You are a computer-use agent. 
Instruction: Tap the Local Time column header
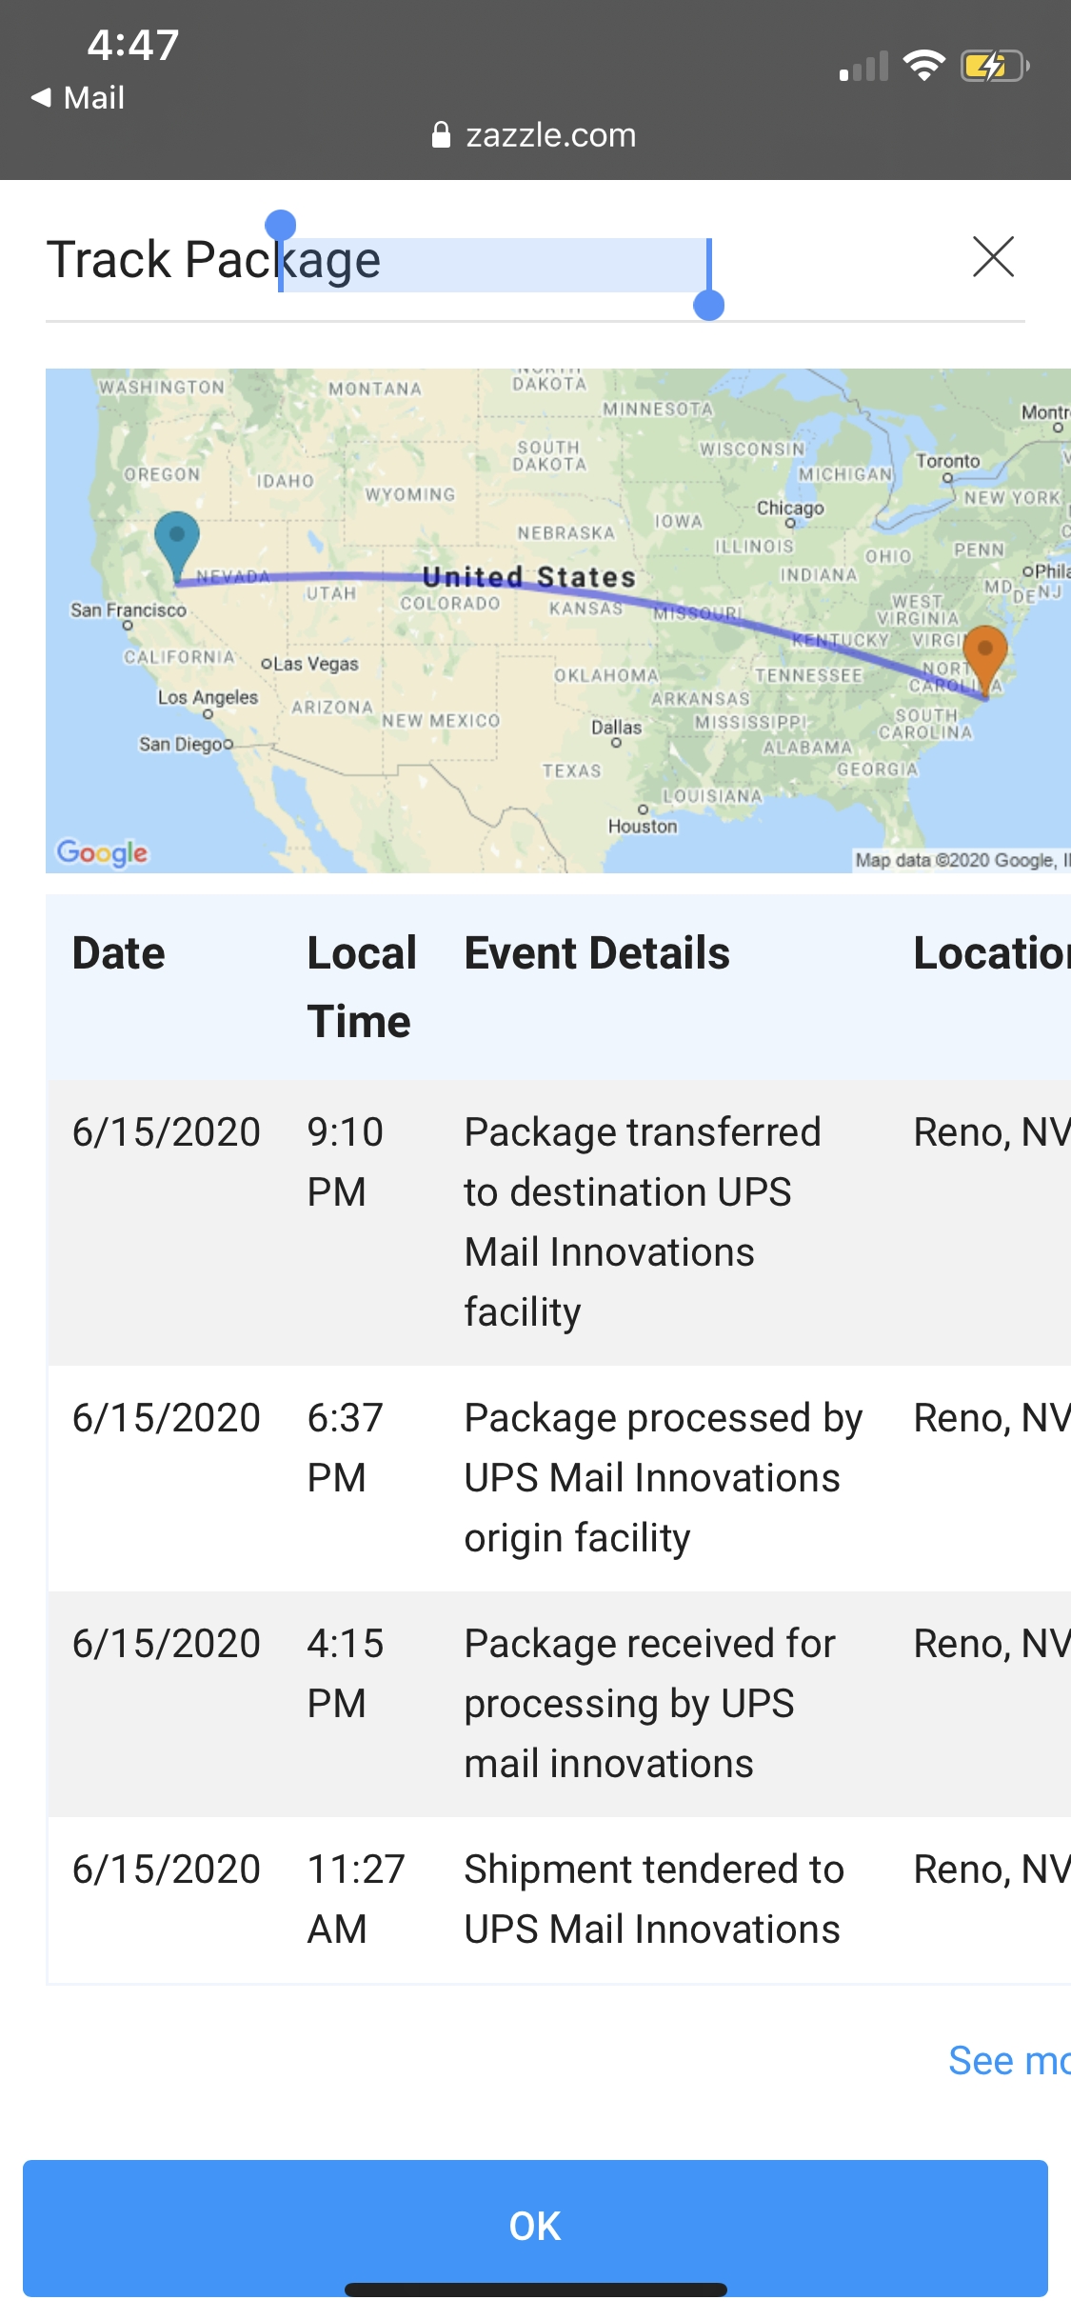pos(362,987)
